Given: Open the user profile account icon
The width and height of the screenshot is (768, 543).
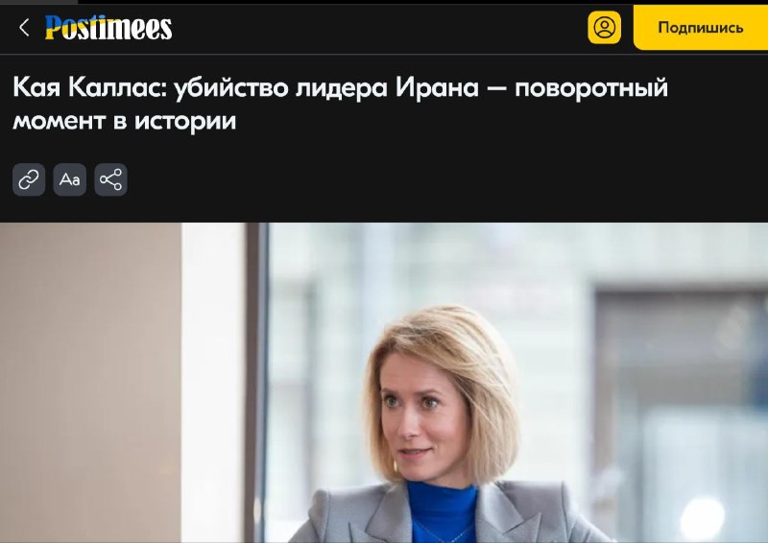Looking at the screenshot, I should coord(605,28).
